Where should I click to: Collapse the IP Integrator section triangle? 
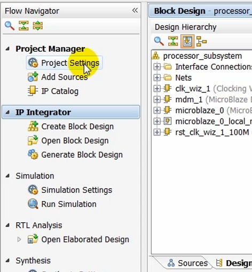pos(7,112)
